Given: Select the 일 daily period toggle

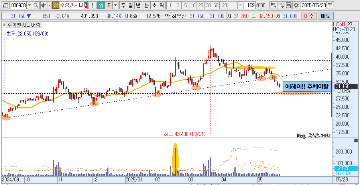Looking at the screenshot, I should coord(100,5).
